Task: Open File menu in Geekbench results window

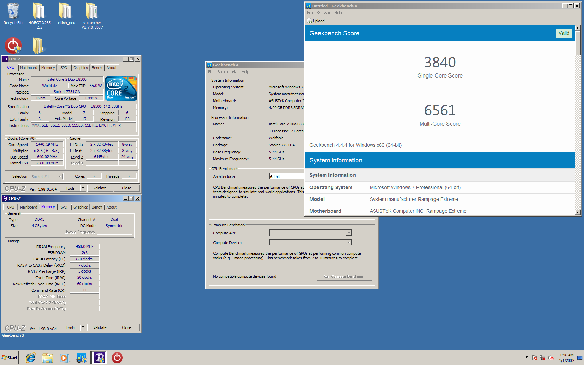Action: point(310,13)
